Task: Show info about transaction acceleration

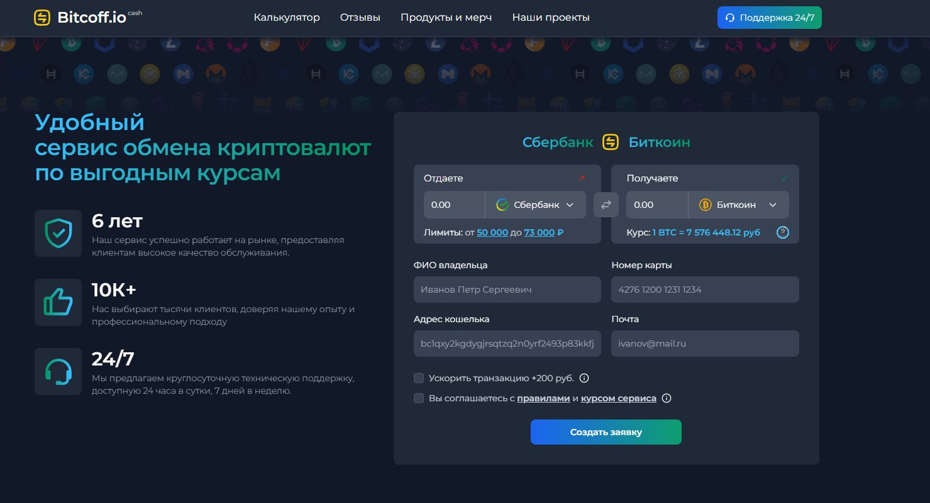Action: [x=584, y=378]
